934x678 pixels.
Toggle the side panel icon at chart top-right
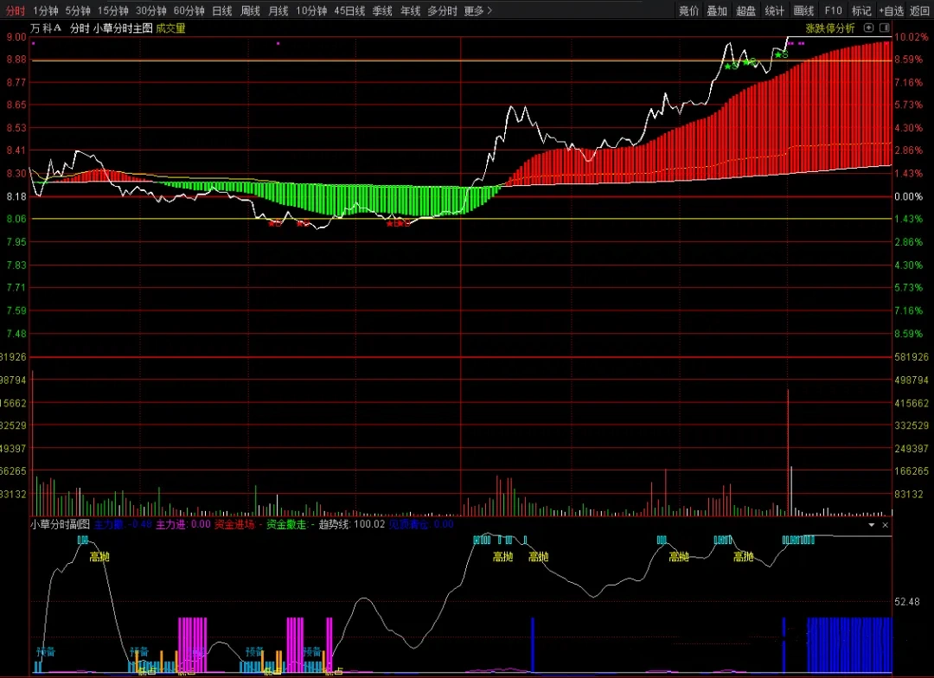(884, 28)
